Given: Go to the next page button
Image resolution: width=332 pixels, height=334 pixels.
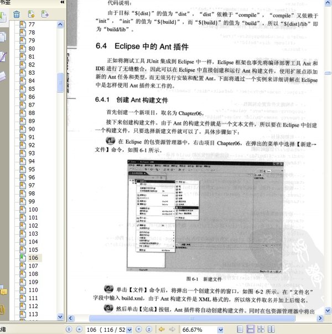Looking at the screenshot, I should [139, 330].
